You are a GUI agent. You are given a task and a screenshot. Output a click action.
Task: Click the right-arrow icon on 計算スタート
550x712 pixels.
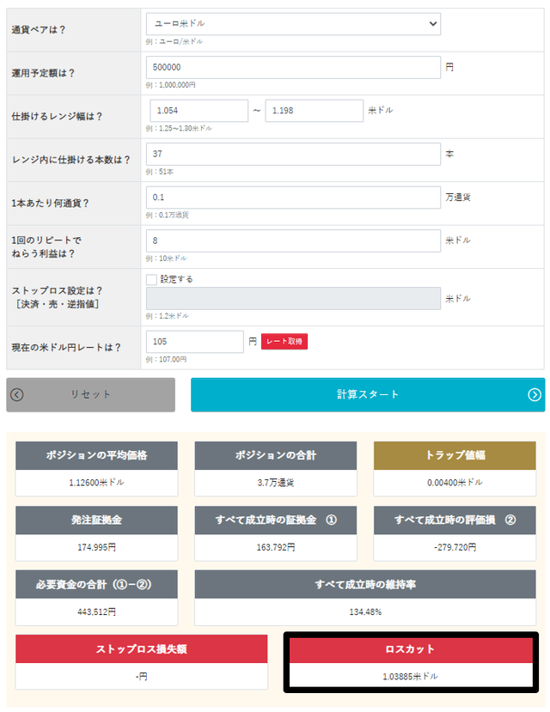coord(535,394)
